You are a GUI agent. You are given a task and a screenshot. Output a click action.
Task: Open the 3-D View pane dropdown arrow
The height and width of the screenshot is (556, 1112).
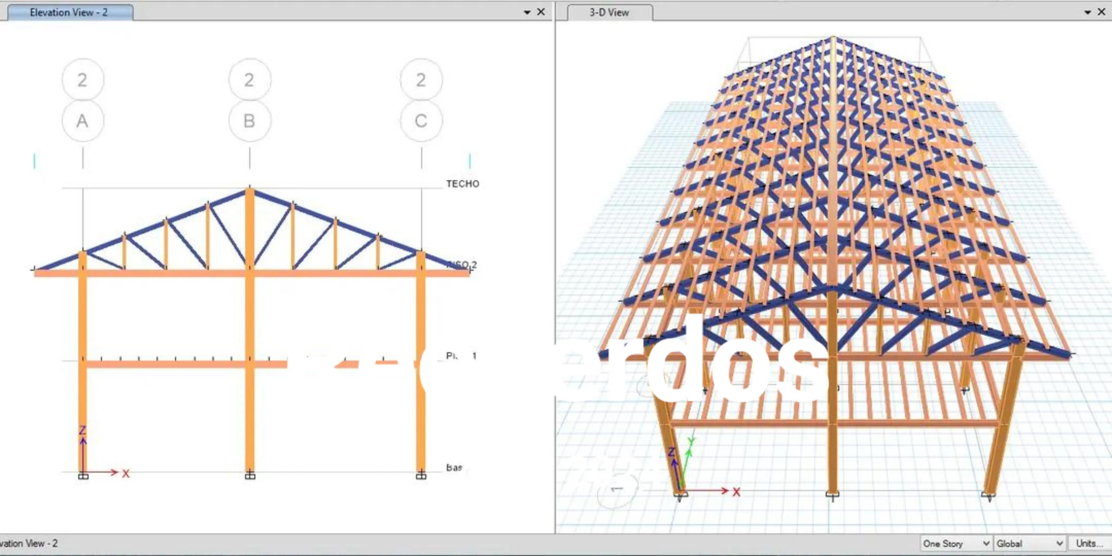point(1087,12)
